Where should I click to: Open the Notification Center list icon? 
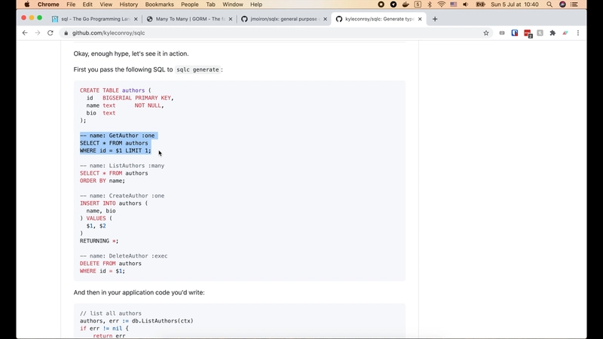[576, 5]
